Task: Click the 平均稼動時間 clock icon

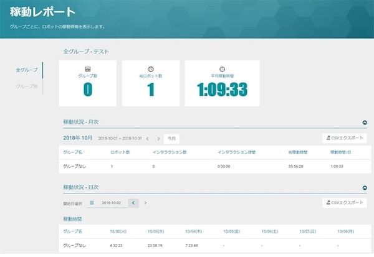Action: tap(212, 68)
